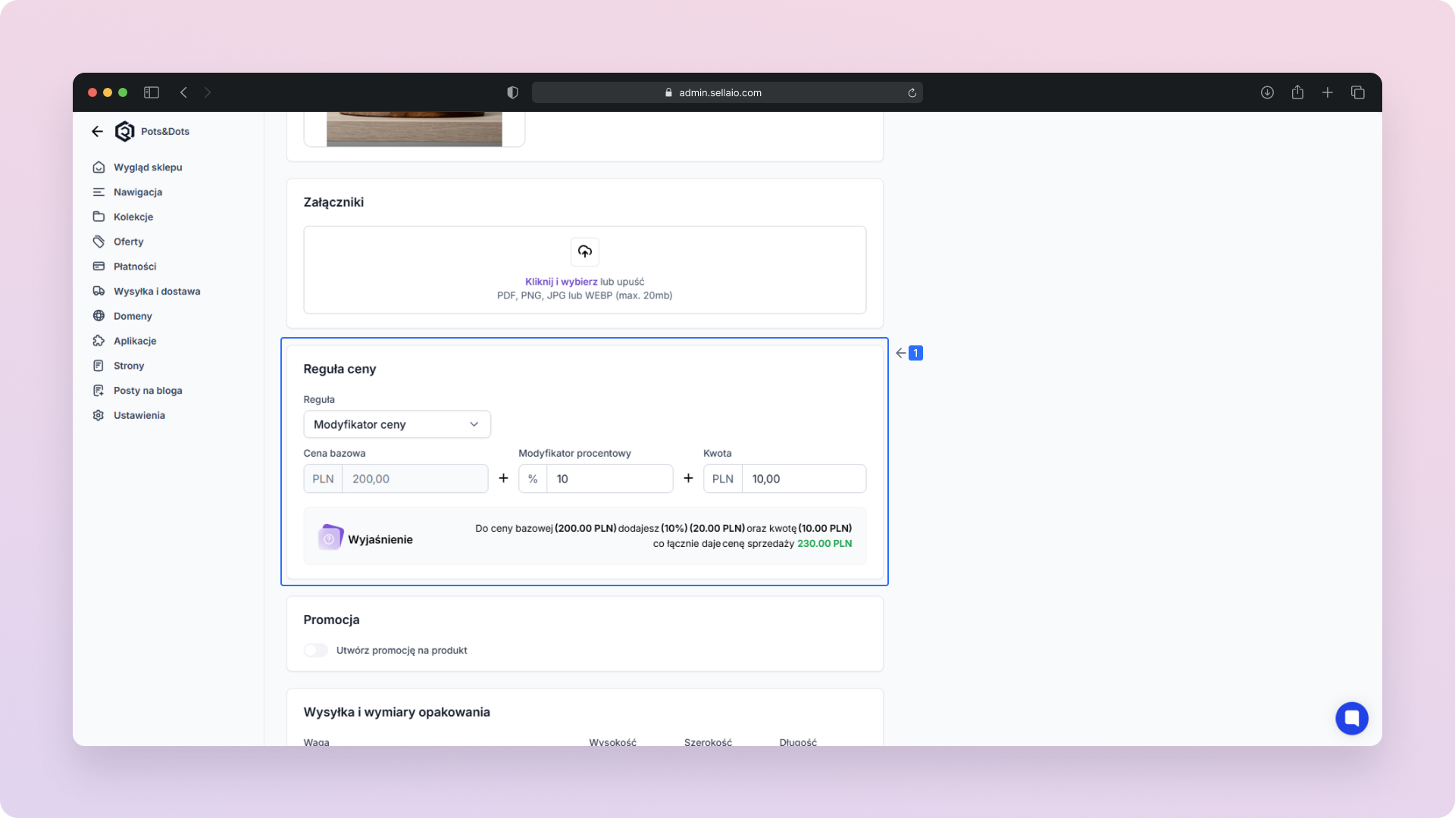This screenshot has height=818, width=1455.
Task: Click the Oferty tag icon
Action: (x=99, y=242)
